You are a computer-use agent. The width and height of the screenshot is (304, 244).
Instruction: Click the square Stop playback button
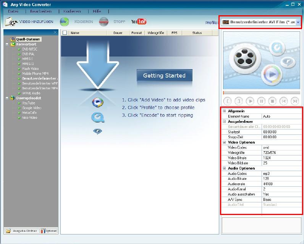tap(272, 101)
